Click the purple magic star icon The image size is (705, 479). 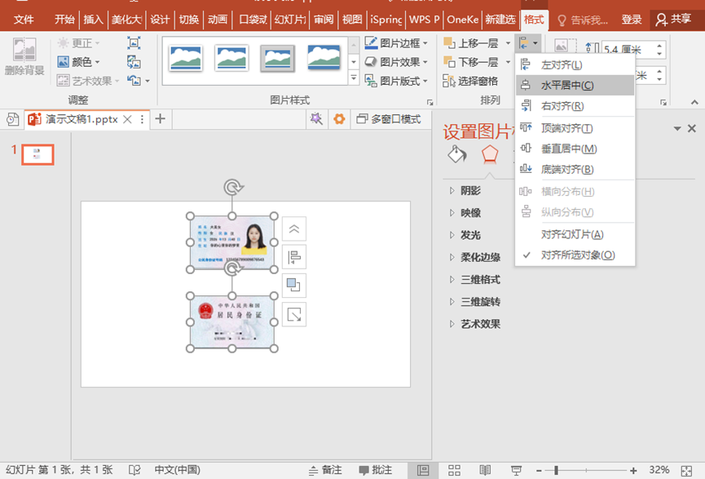click(316, 119)
